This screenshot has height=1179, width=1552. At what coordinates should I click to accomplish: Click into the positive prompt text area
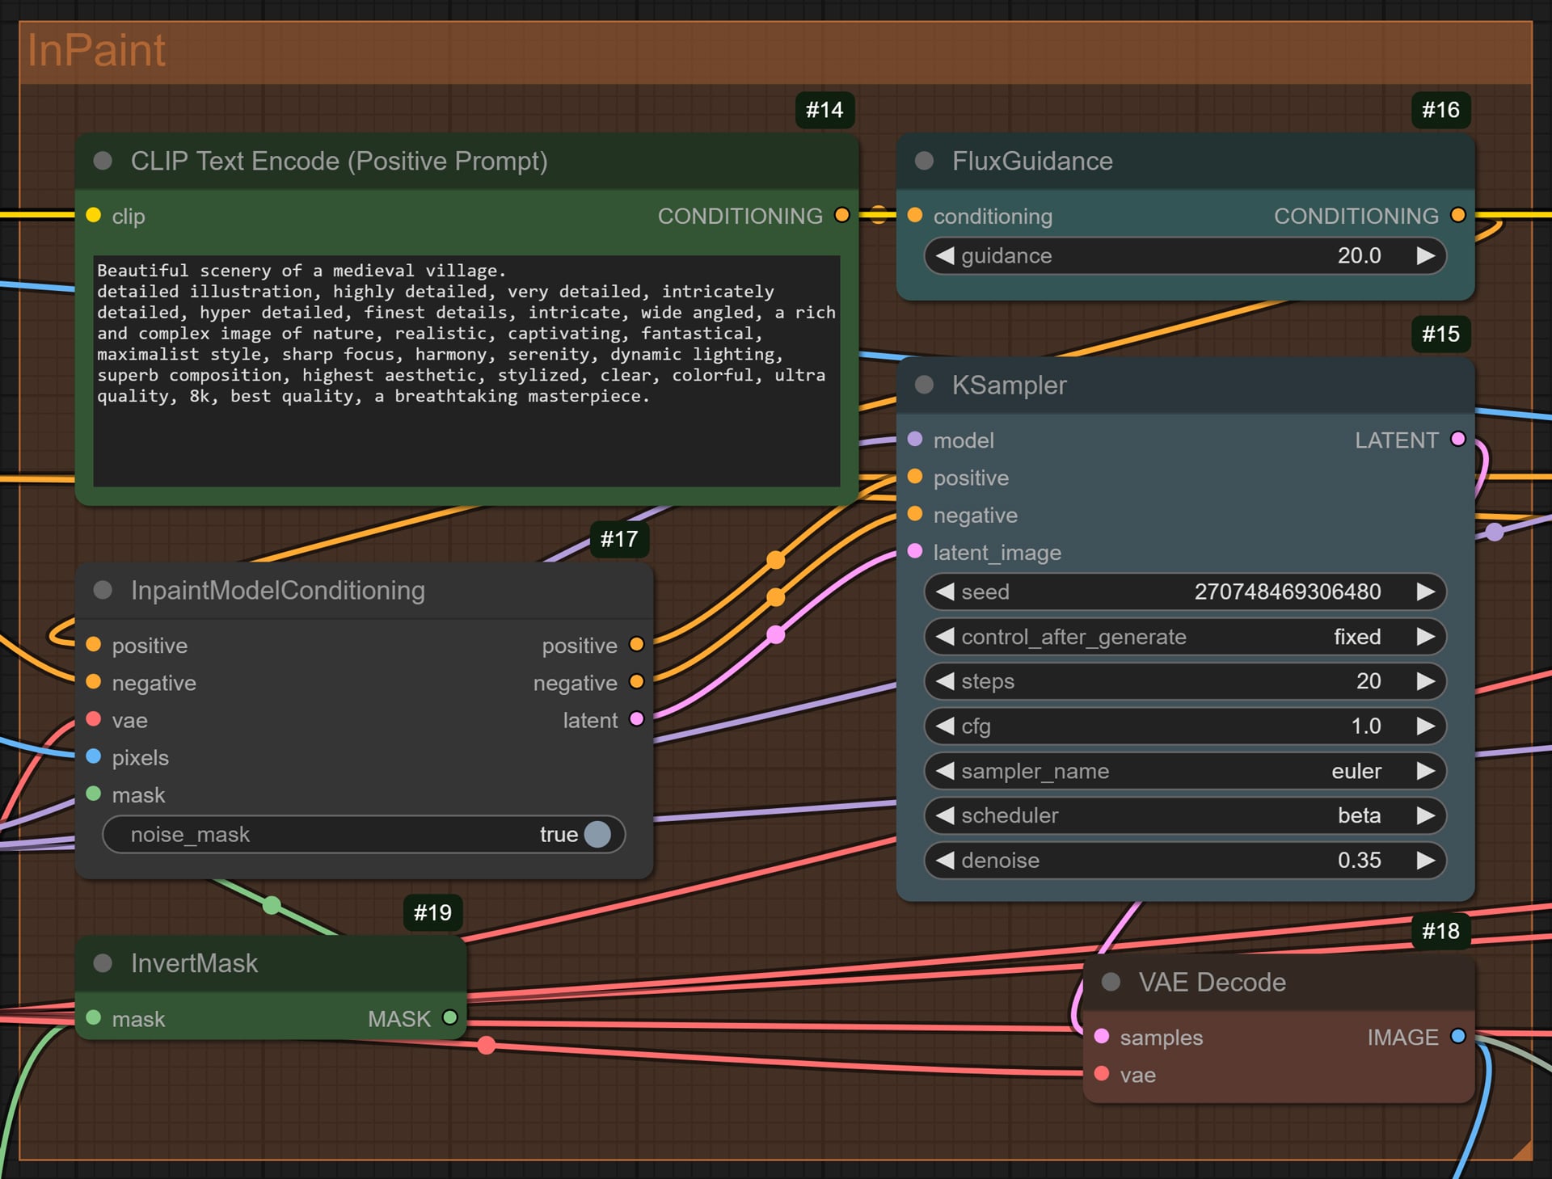466,371
